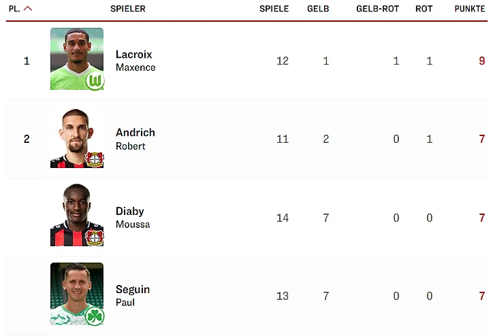Image resolution: width=497 pixels, height=336 pixels.
Task: Sort by the GELB-ROT column header
Action: [x=377, y=9]
